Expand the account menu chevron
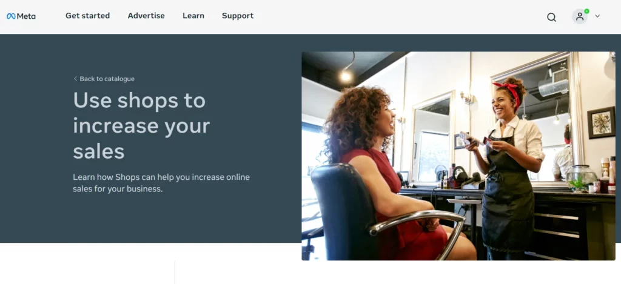The image size is (621, 284). click(597, 16)
